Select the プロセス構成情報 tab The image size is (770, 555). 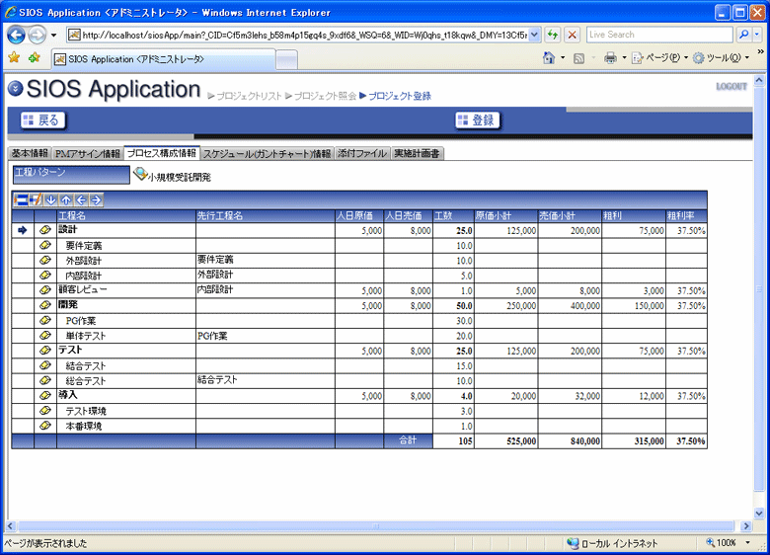162,153
